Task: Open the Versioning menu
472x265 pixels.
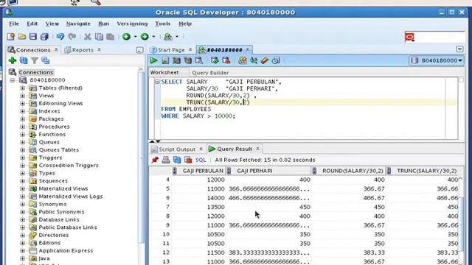Action: pyautogui.click(x=132, y=24)
